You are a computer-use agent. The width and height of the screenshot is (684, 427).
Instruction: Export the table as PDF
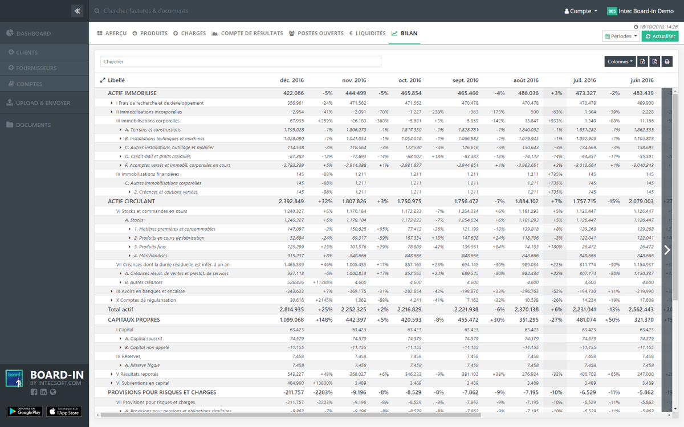(x=654, y=61)
